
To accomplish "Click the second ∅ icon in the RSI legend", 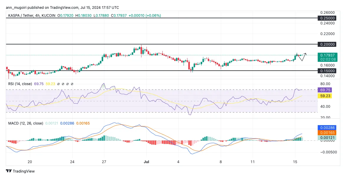I will pos(63,84).
